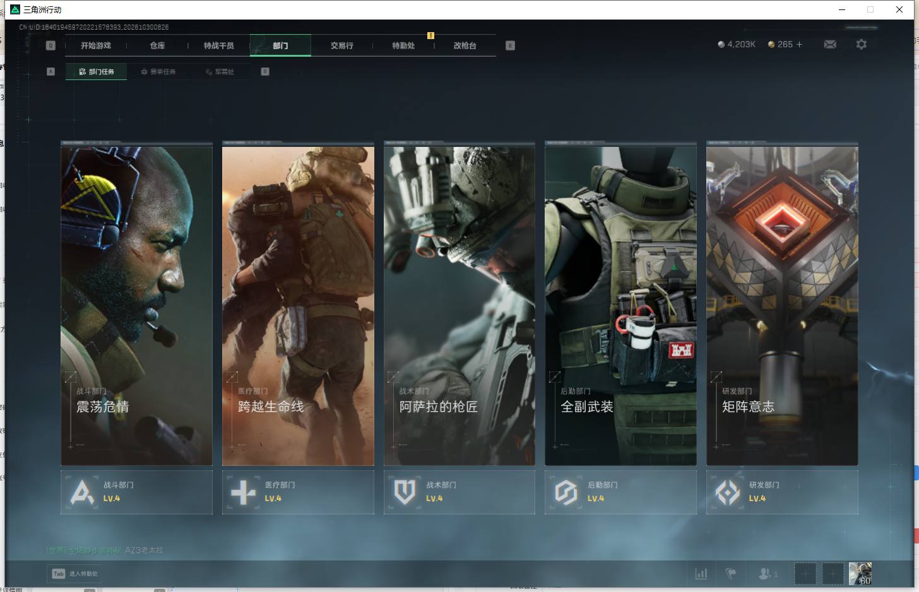Open the 交易行 tab
The image size is (919, 592).
(342, 45)
